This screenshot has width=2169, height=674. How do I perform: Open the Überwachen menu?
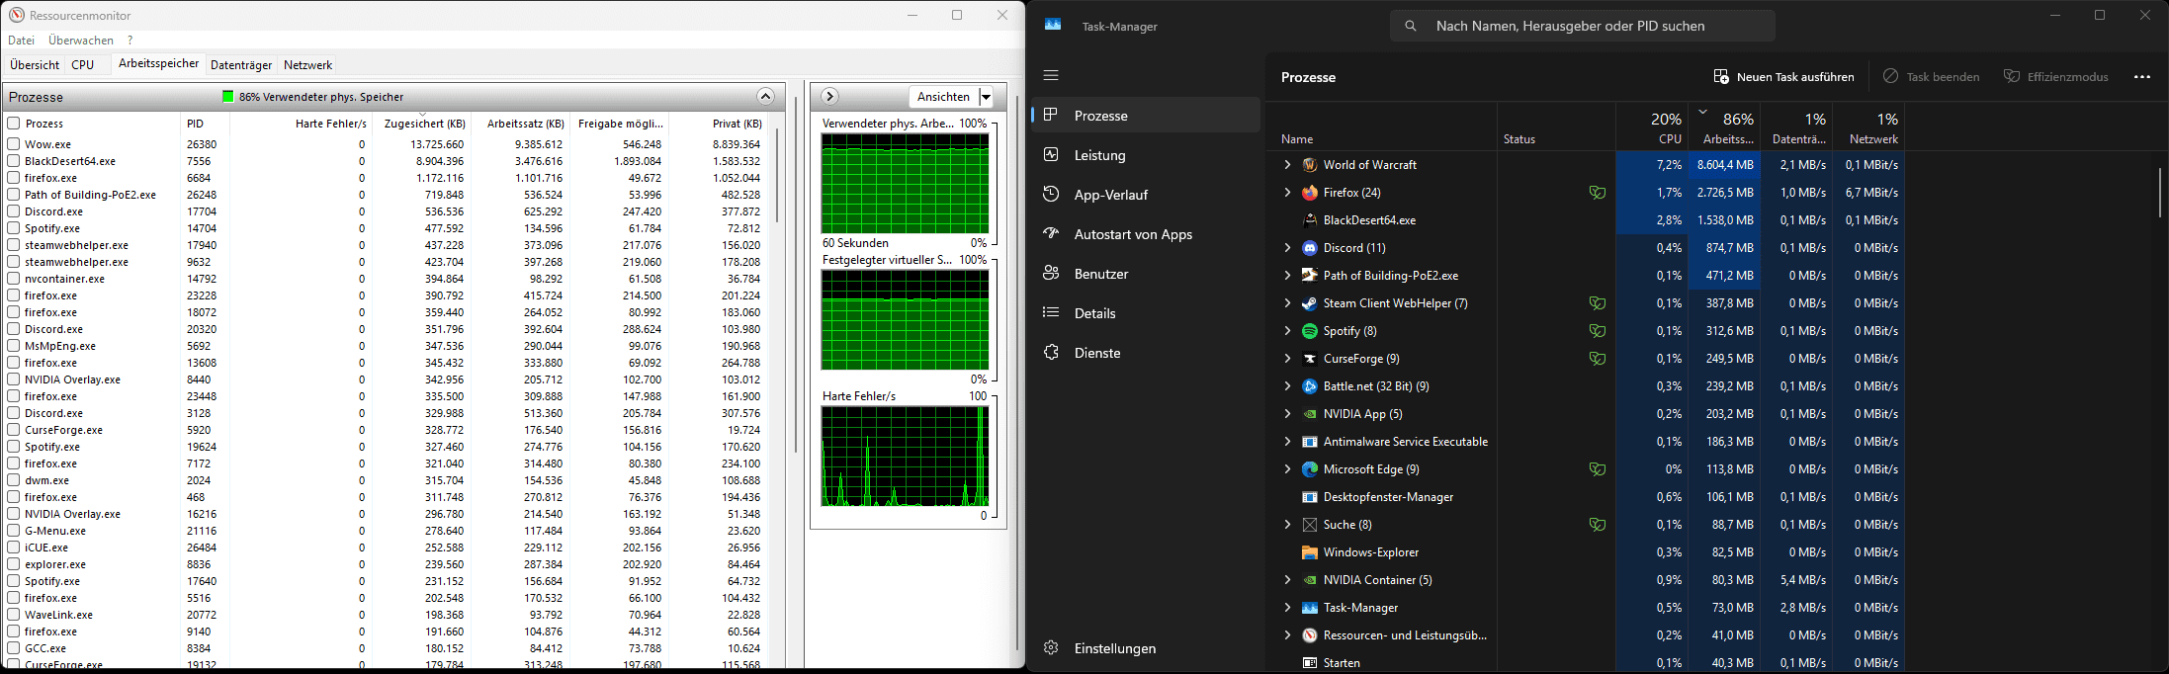pyautogui.click(x=81, y=41)
